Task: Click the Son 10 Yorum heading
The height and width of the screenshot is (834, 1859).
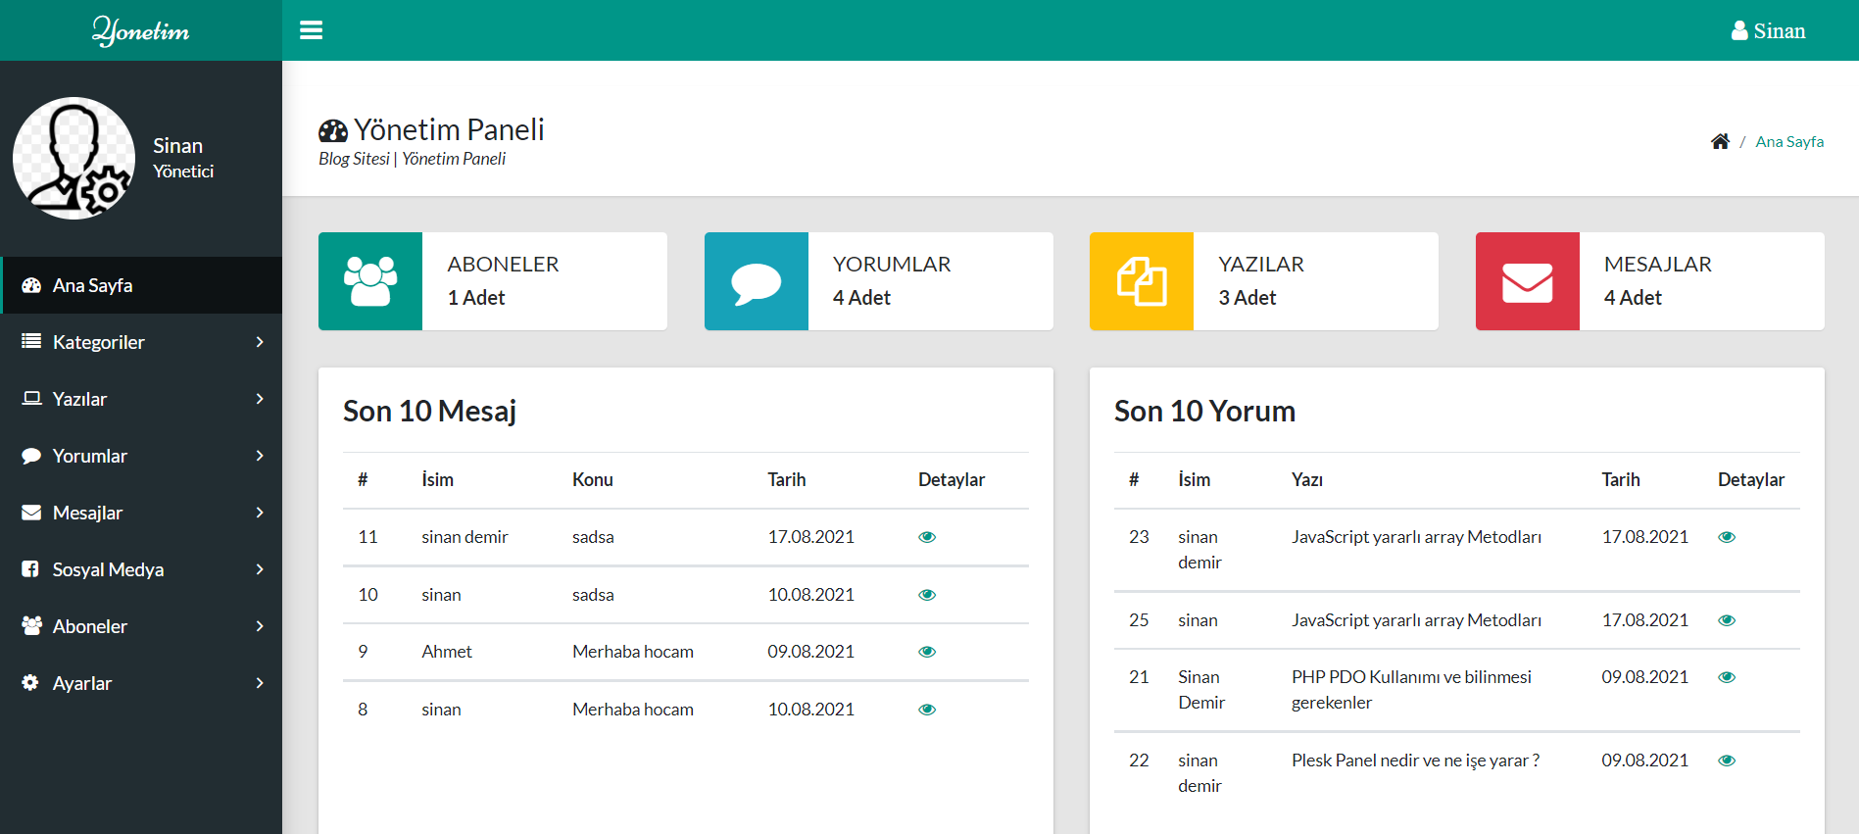Action: [x=1204, y=412]
